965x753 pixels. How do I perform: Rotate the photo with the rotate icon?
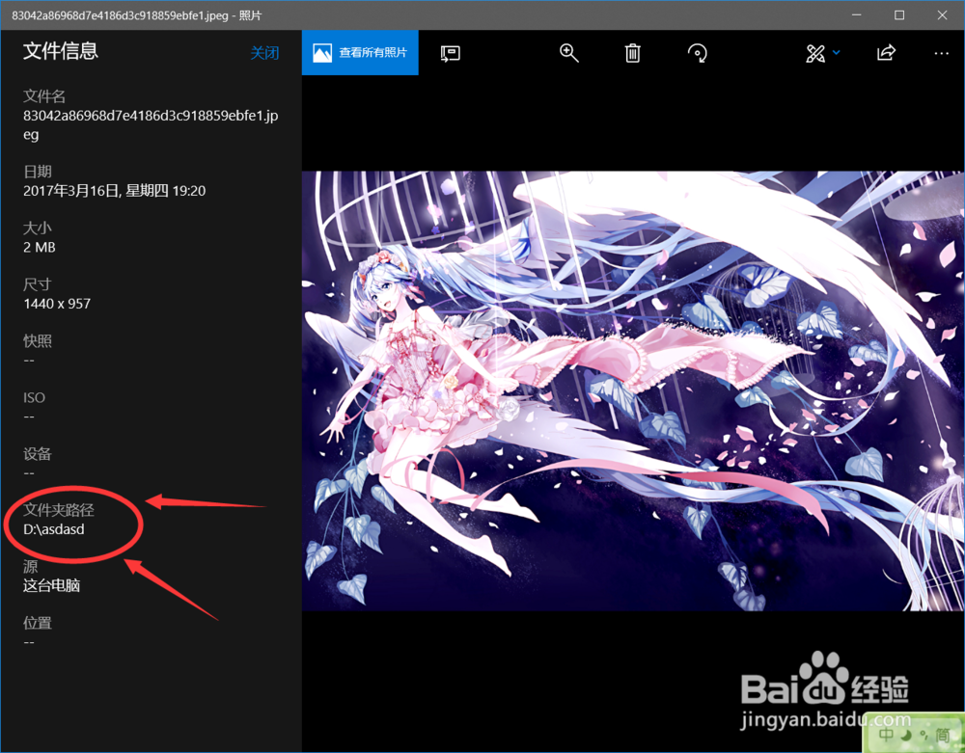pos(698,53)
